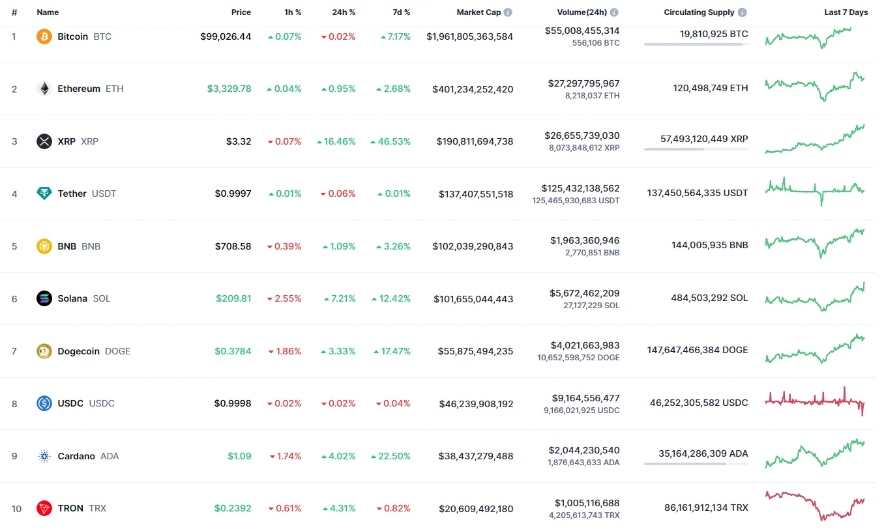This screenshot has width=884, height=531.
Task: Open XRP's last 7 days chart
Action: pyautogui.click(x=815, y=139)
